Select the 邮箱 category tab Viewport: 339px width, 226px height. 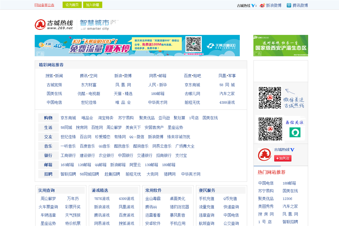[x=48, y=165]
